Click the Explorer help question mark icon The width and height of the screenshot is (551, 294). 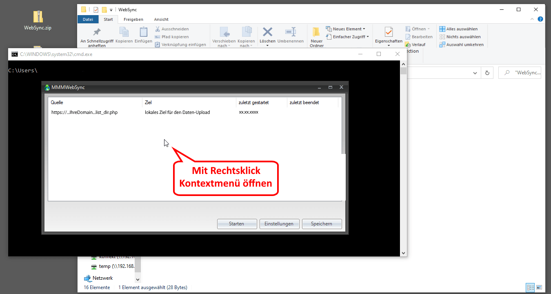tap(540, 19)
